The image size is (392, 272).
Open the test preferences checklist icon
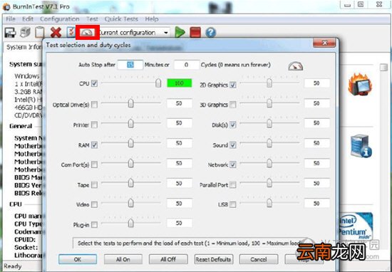pos(71,33)
